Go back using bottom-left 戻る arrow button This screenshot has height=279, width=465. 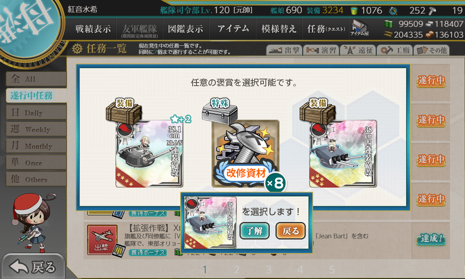33,267
